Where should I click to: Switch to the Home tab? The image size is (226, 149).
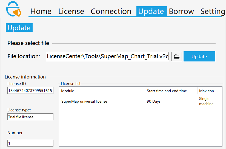(41, 11)
